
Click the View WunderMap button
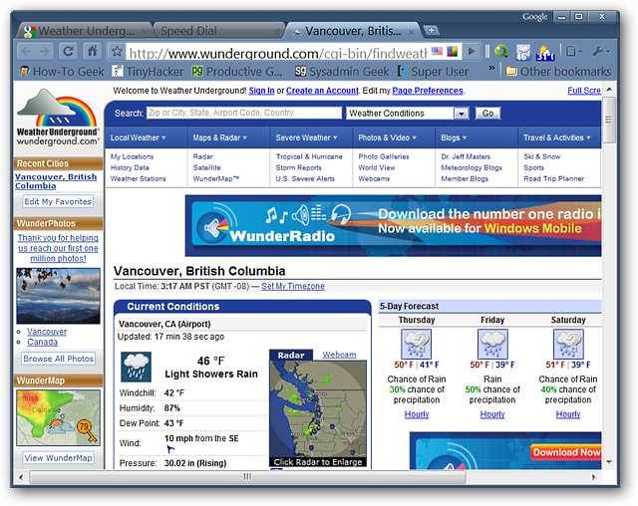pyautogui.click(x=59, y=458)
